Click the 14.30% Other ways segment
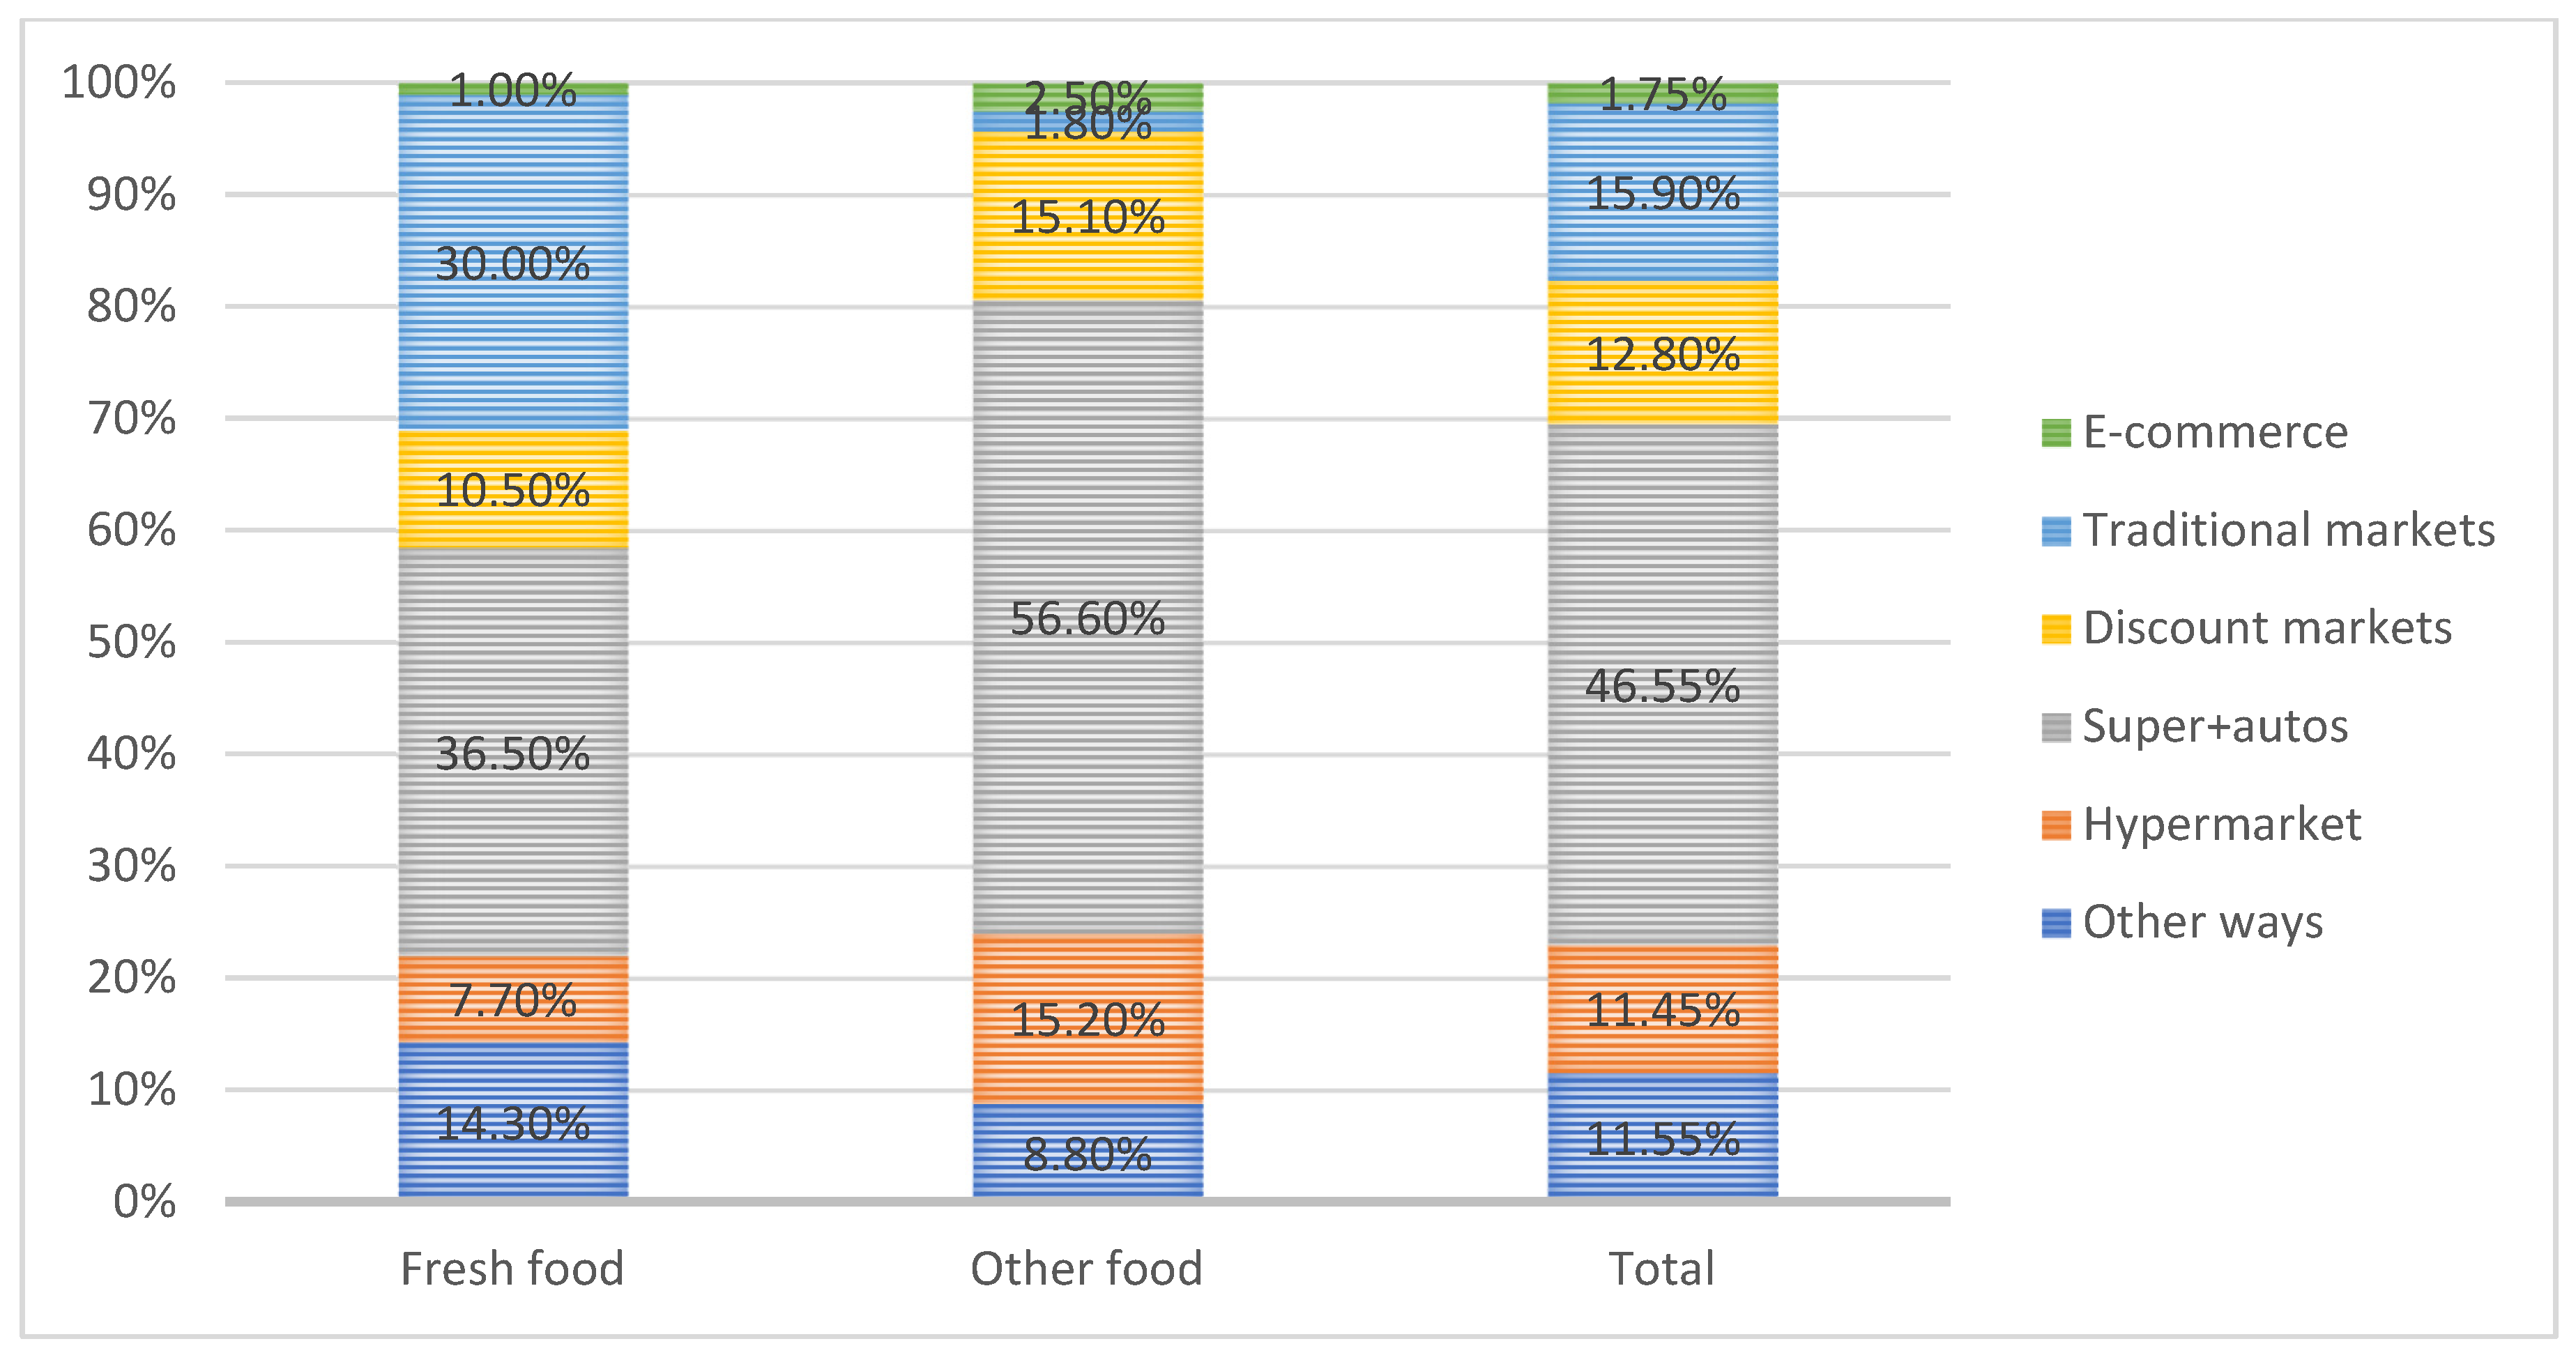The height and width of the screenshot is (1362, 2576). pos(513,1160)
